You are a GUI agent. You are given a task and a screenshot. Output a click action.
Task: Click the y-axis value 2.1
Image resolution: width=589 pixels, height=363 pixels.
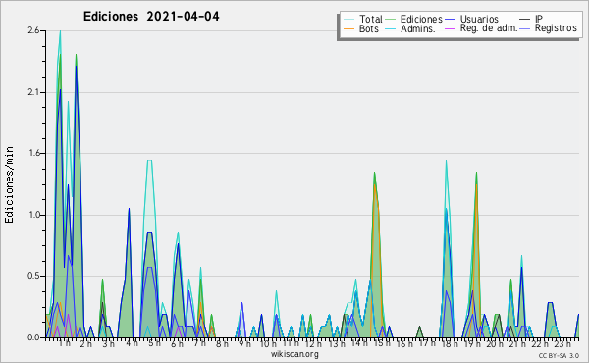coord(33,92)
